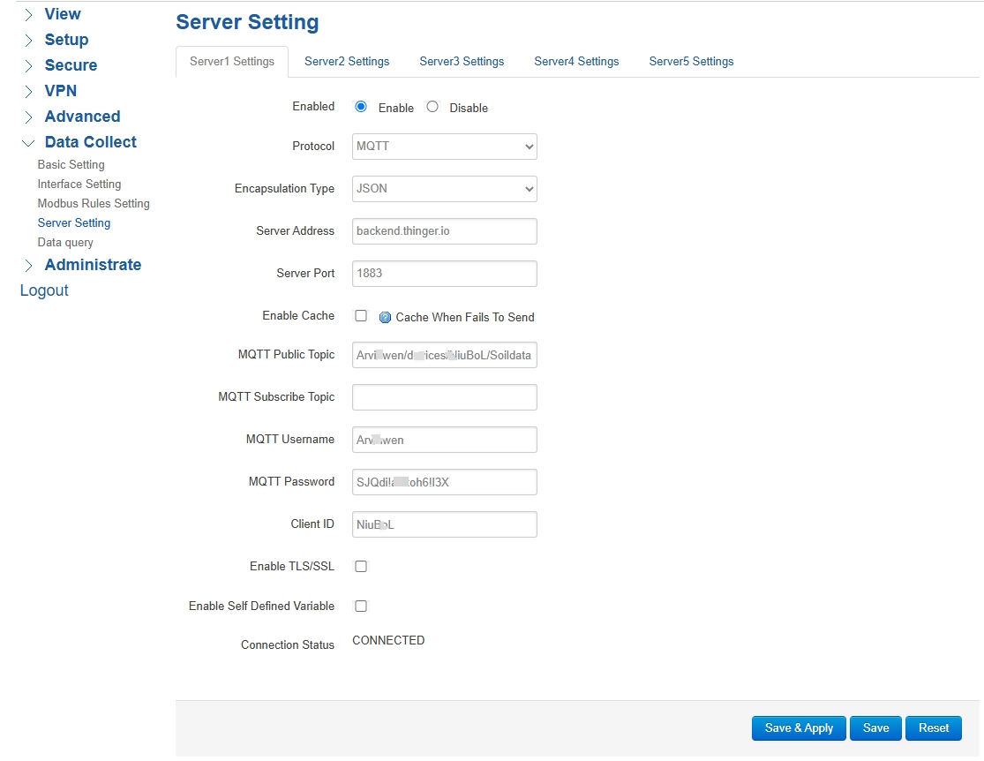Enable the Cache When Fails To Send checkbox
The width and height of the screenshot is (984, 761).
click(x=361, y=315)
